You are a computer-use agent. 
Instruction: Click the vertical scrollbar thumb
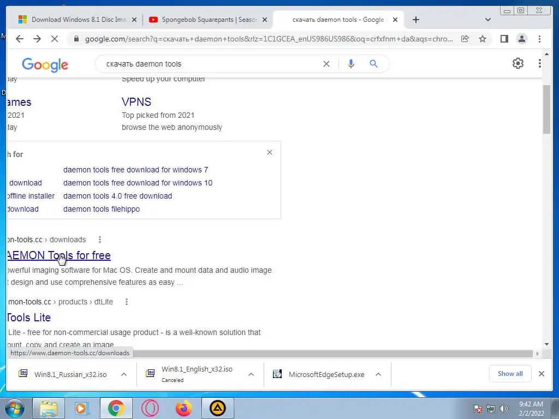click(x=546, y=110)
